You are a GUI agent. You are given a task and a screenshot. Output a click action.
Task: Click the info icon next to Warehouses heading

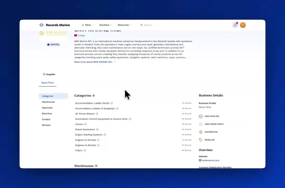(96, 166)
